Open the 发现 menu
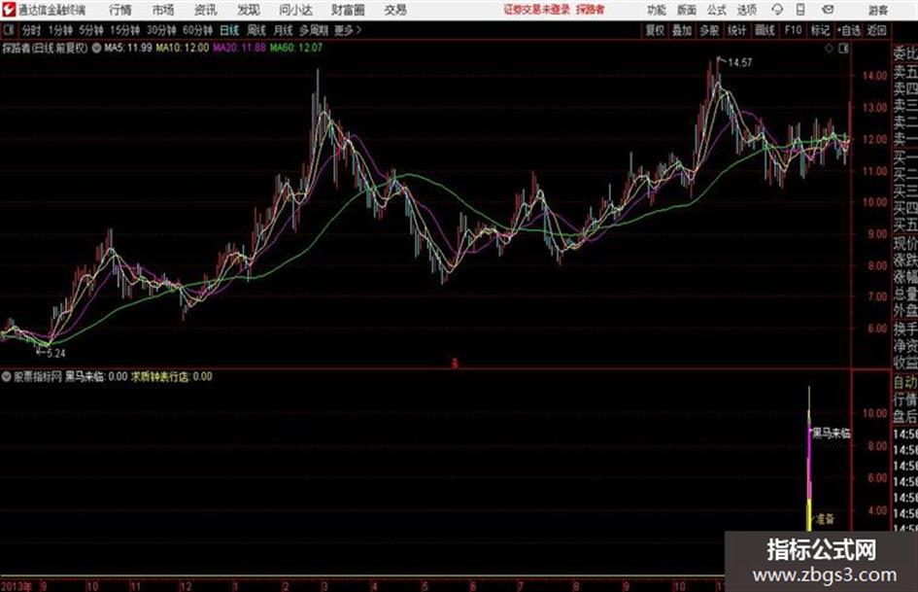Viewport: 918px width, 592px height. (x=249, y=10)
